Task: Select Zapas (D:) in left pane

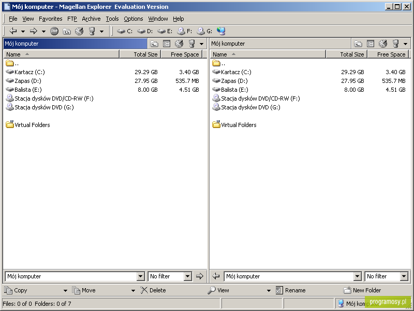Action: click(23, 81)
